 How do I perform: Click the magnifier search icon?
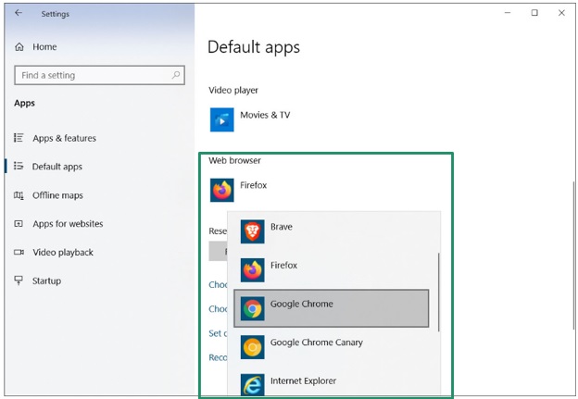coord(176,75)
